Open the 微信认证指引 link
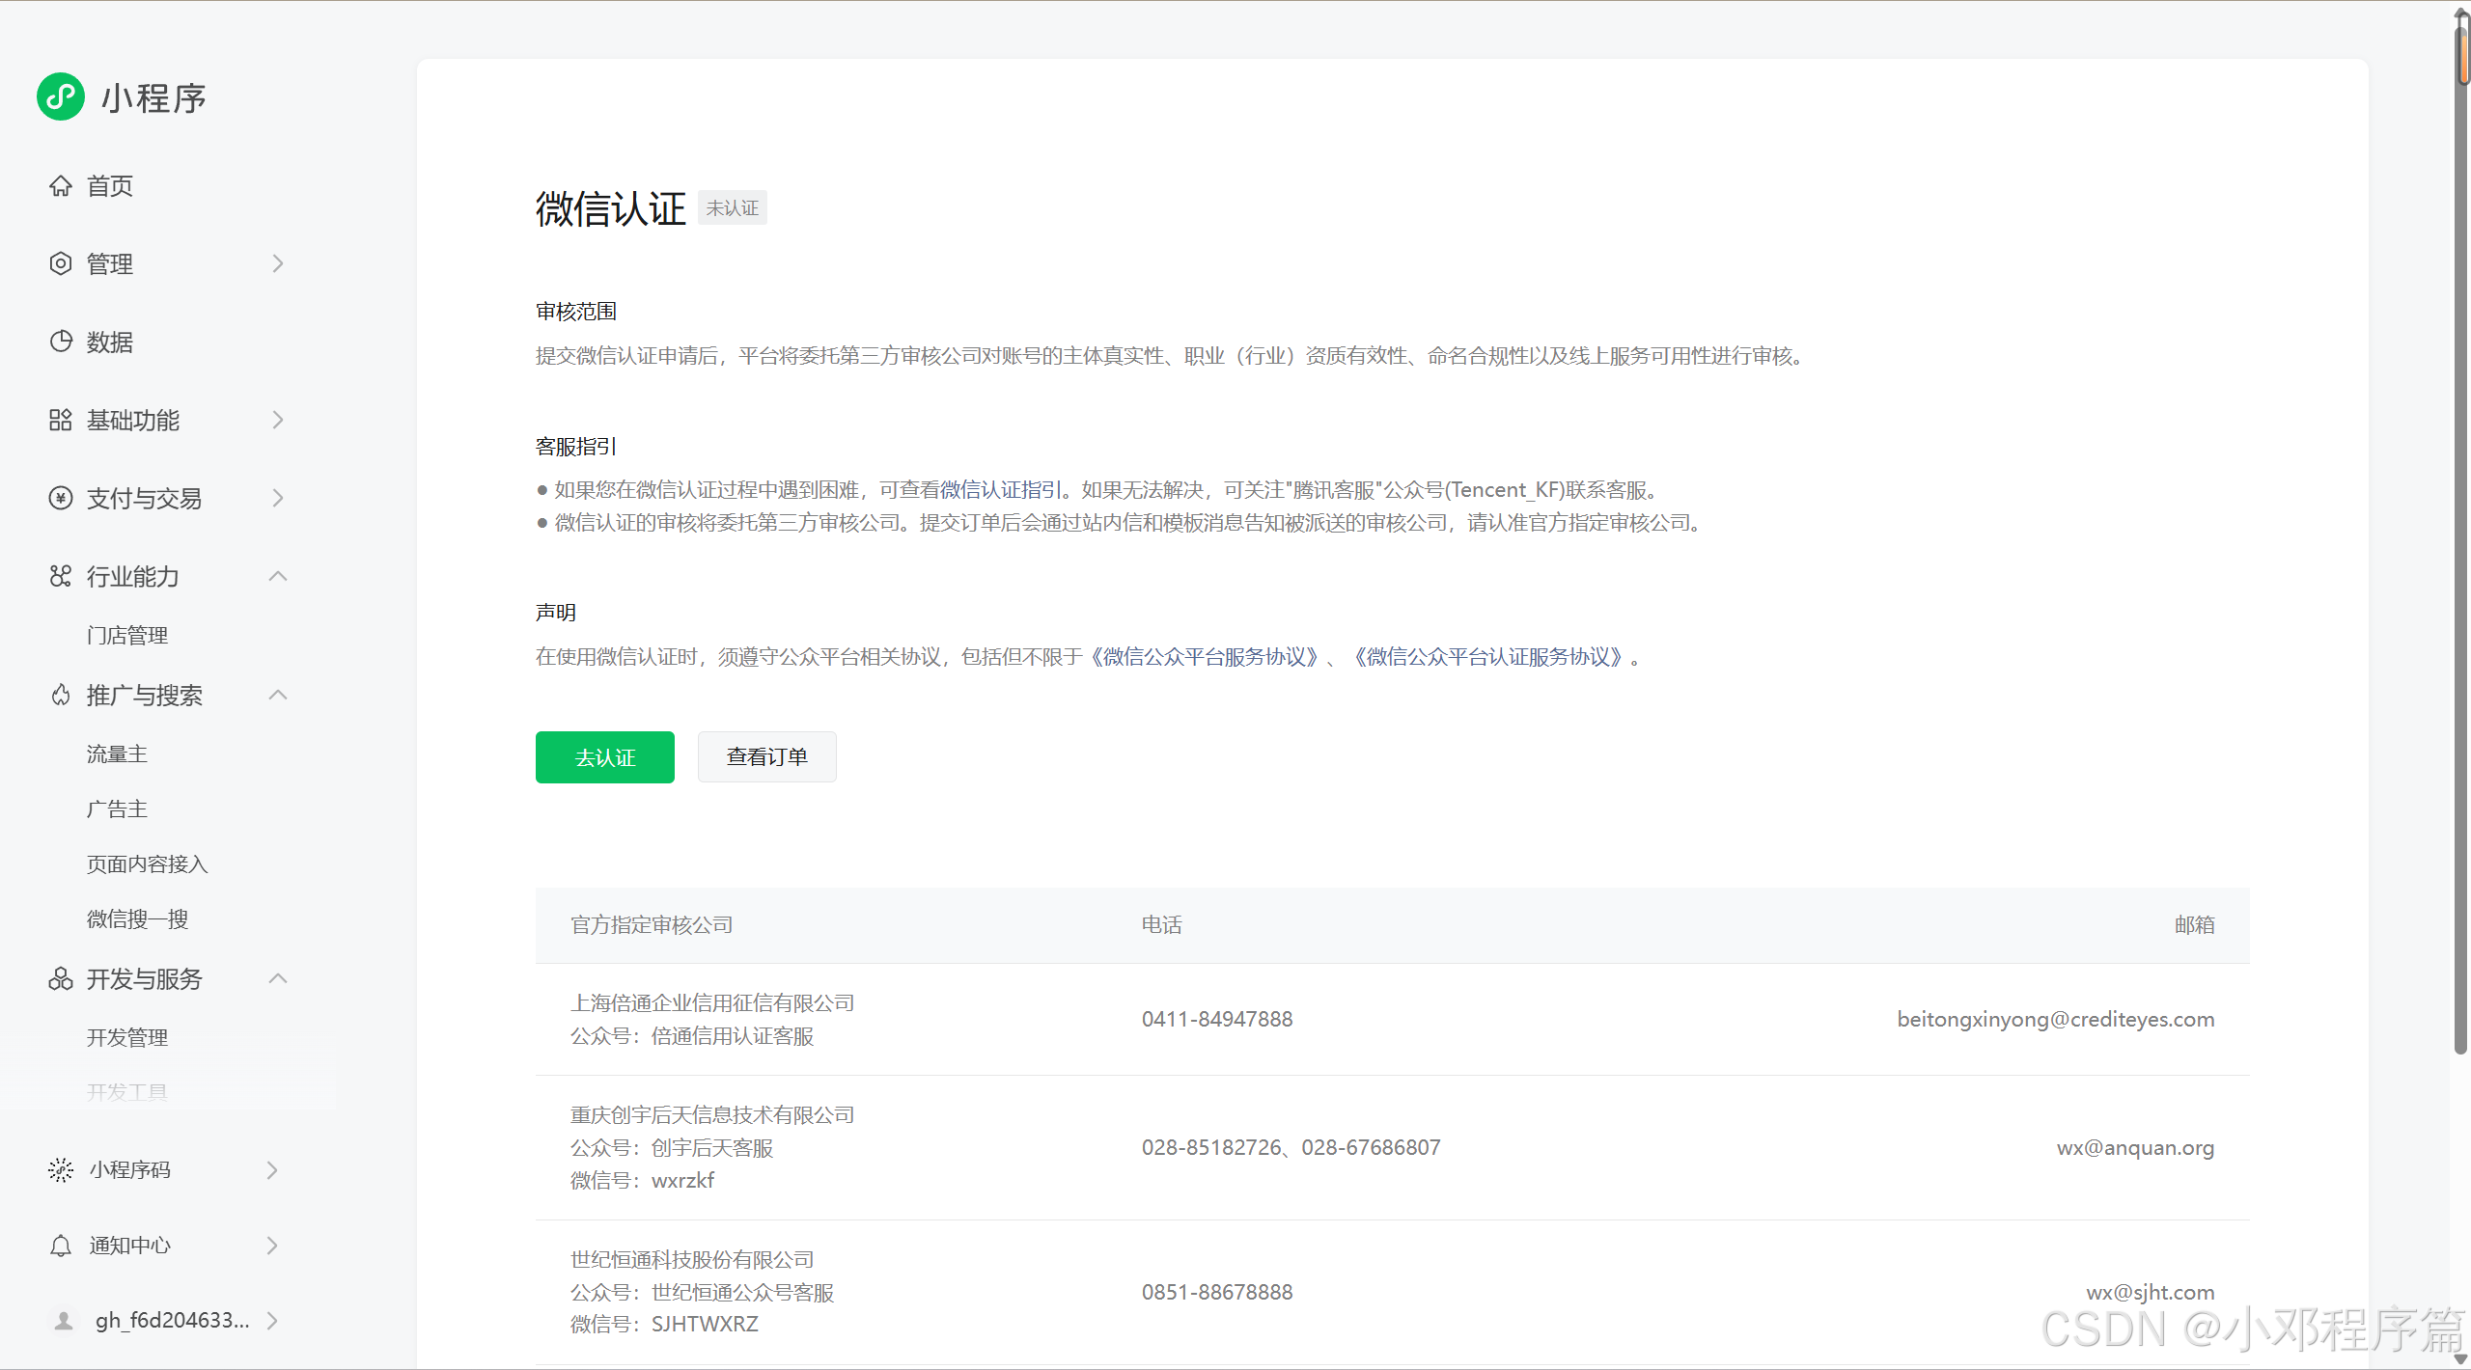The width and height of the screenshot is (2471, 1370). point(1001,490)
